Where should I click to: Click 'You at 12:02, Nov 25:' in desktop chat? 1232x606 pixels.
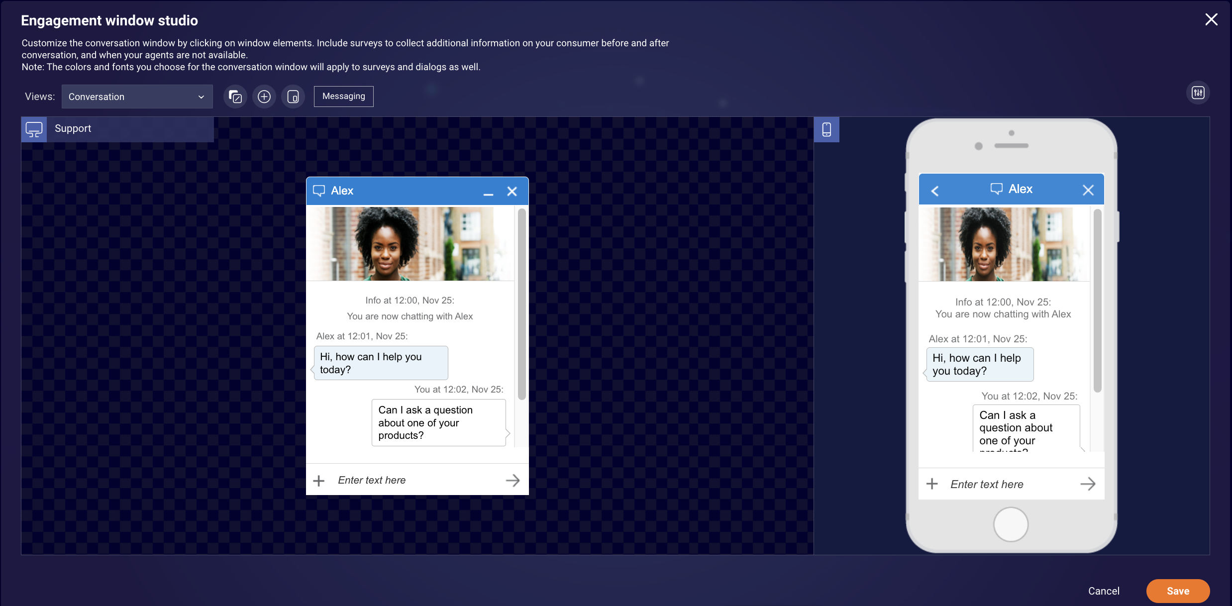[x=459, y=390]
